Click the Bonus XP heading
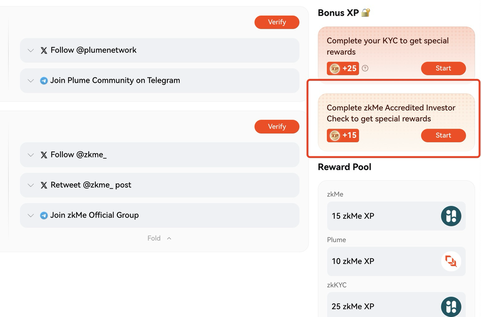481x317 pixels. click(x=338, y=13)
